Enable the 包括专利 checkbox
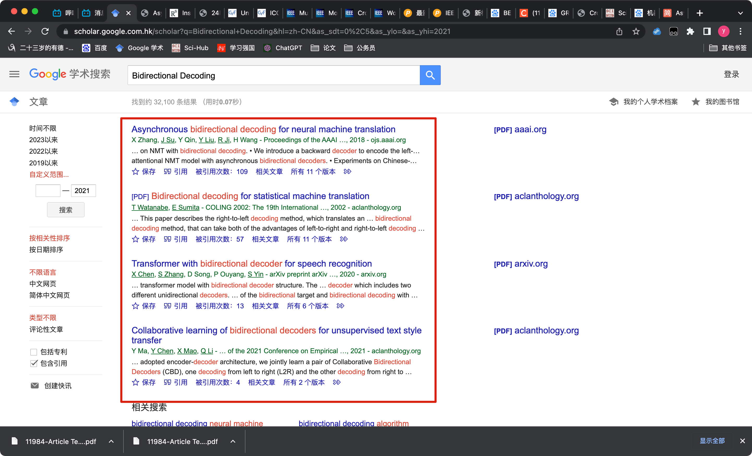This screenshot has width=752, height=456. 34,352
